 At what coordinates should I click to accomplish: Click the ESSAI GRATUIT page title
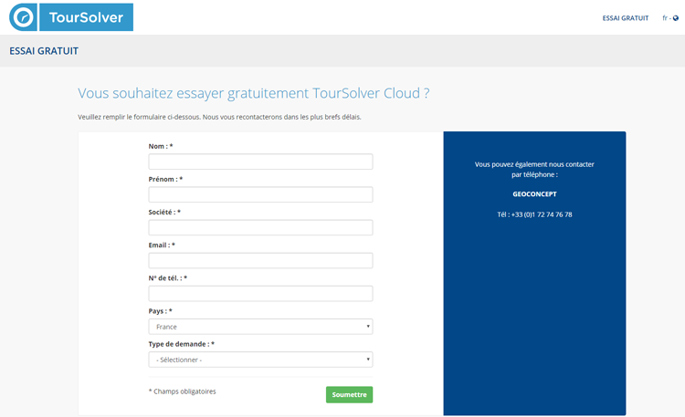[44, 51]
